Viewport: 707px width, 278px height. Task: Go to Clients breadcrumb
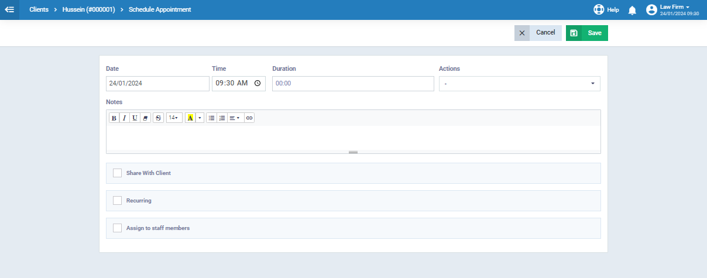pos(39,10)
